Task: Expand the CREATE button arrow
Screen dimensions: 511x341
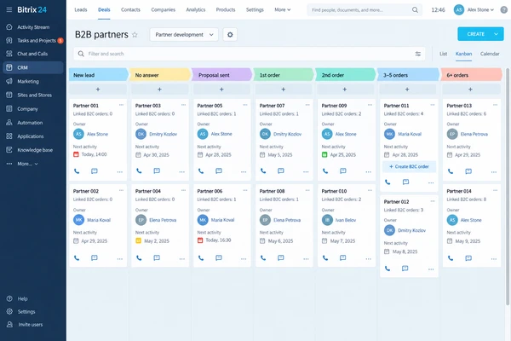Action: (496, 34)
